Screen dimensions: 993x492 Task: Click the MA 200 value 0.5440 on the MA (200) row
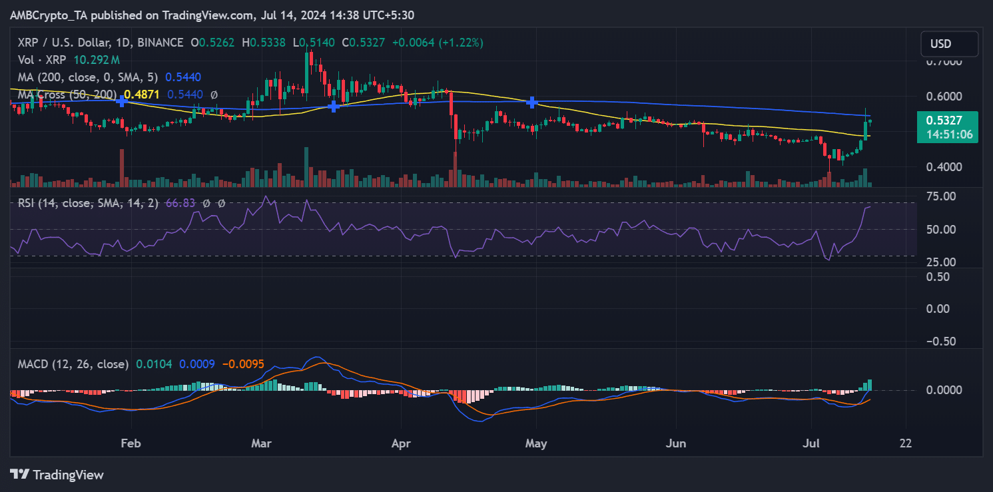point(183,77)
